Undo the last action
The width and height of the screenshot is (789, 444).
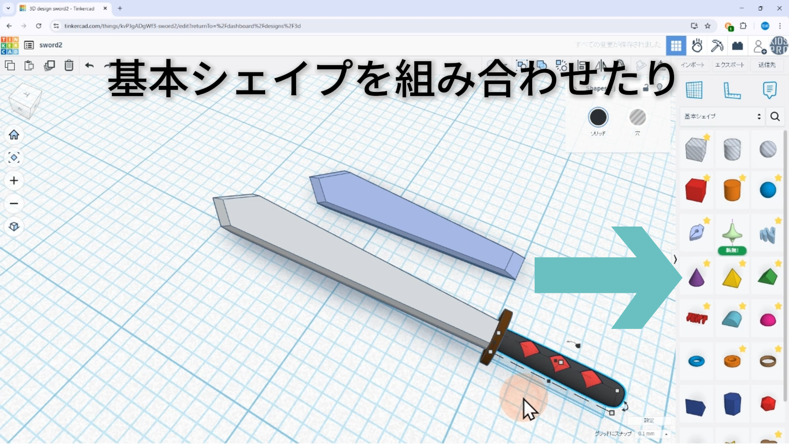[89, 65]
